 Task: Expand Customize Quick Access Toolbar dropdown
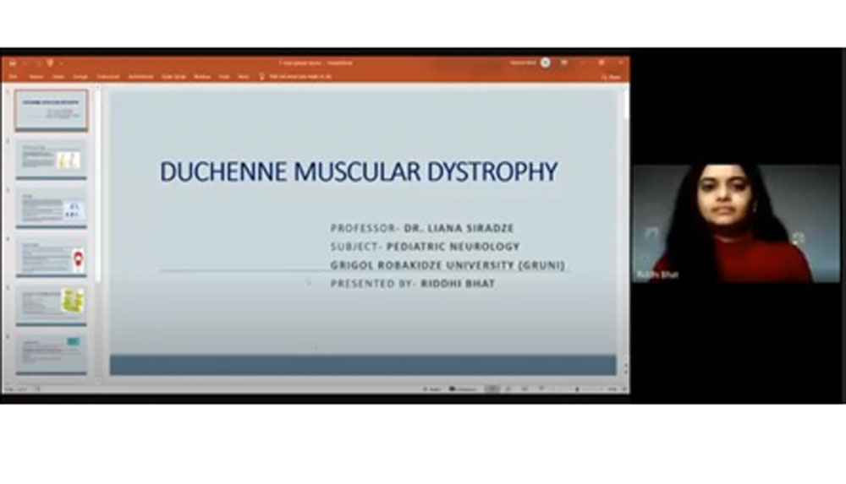tap(61, 63)
